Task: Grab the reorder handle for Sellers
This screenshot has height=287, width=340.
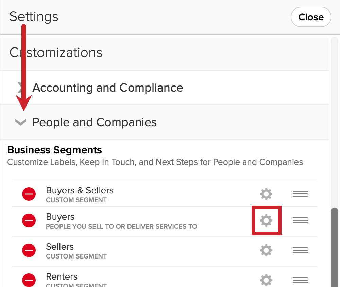Action: click(300, 250)
